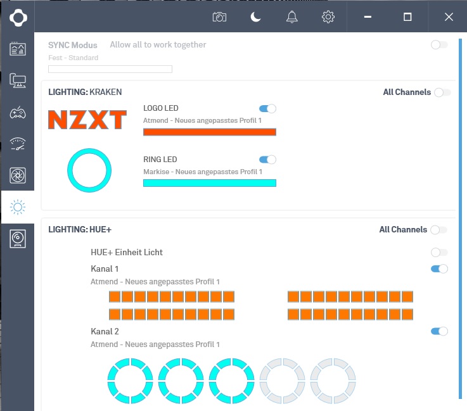Turn off the RING LED switch
The width and height of the screenshot is (467, 411).
coord(267,160)
